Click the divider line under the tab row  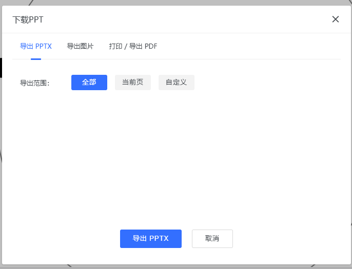tap(205, 59)
